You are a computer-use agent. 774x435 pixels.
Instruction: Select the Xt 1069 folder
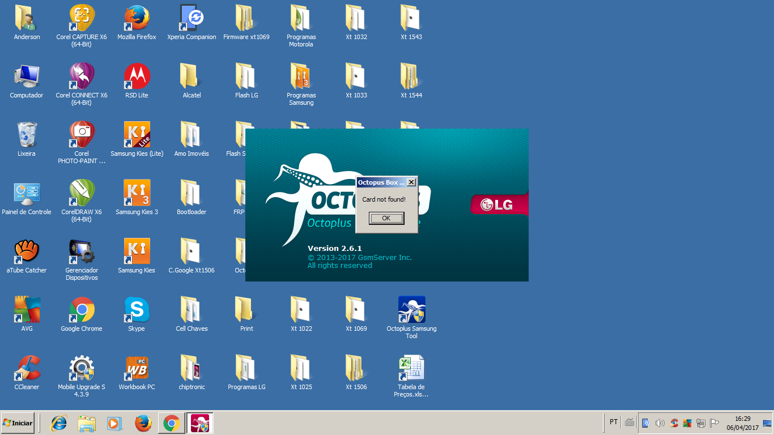click(356, 314)
